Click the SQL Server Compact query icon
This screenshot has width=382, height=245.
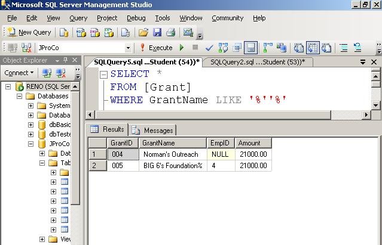coord(126,32)
